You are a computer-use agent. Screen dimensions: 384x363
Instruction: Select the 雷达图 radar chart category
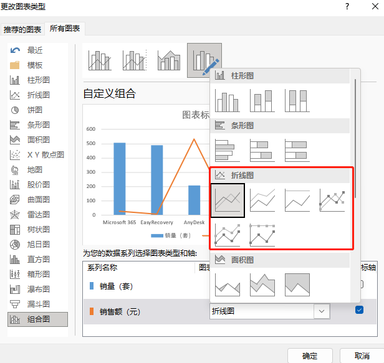pos(37,215)
